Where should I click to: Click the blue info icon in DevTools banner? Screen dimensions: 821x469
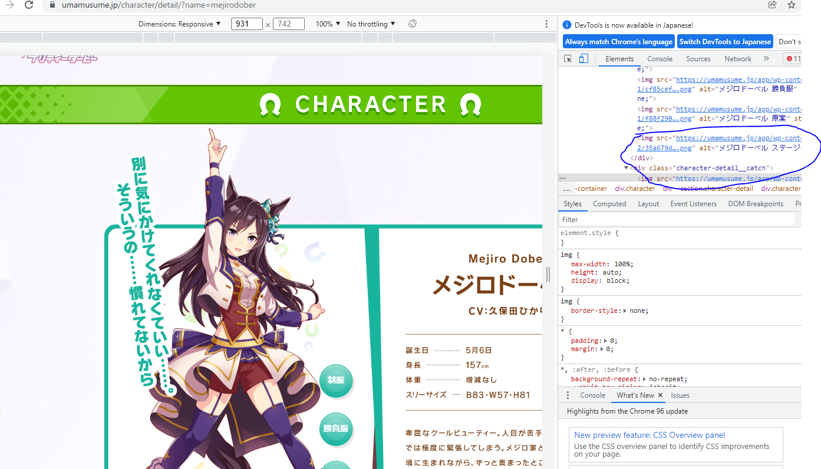568,25
